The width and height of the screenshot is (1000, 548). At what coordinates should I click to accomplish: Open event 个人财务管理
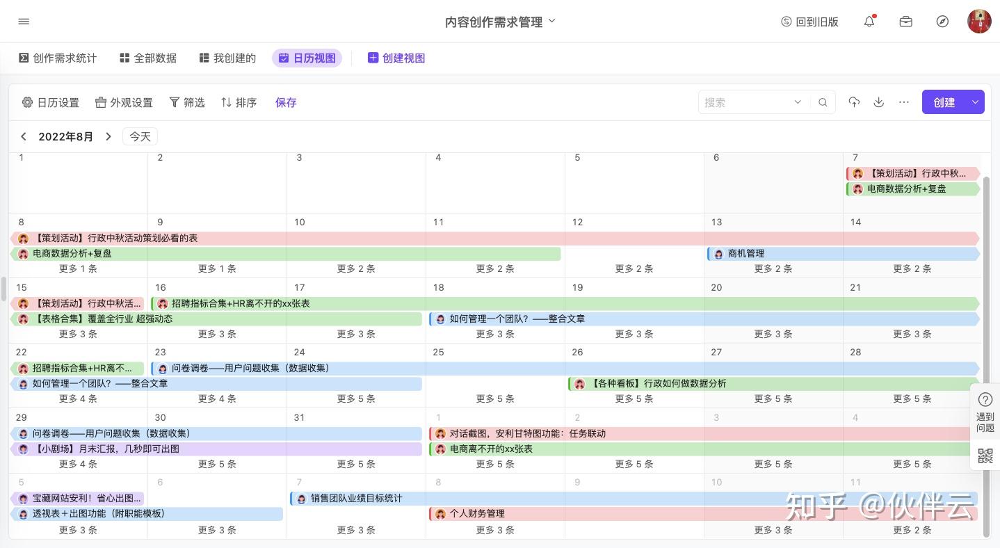click(704, 514)
